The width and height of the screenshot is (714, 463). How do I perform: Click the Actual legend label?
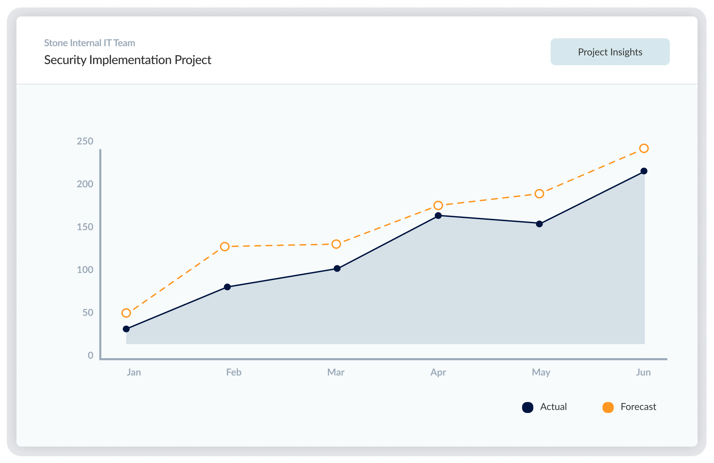pos(553,407)
